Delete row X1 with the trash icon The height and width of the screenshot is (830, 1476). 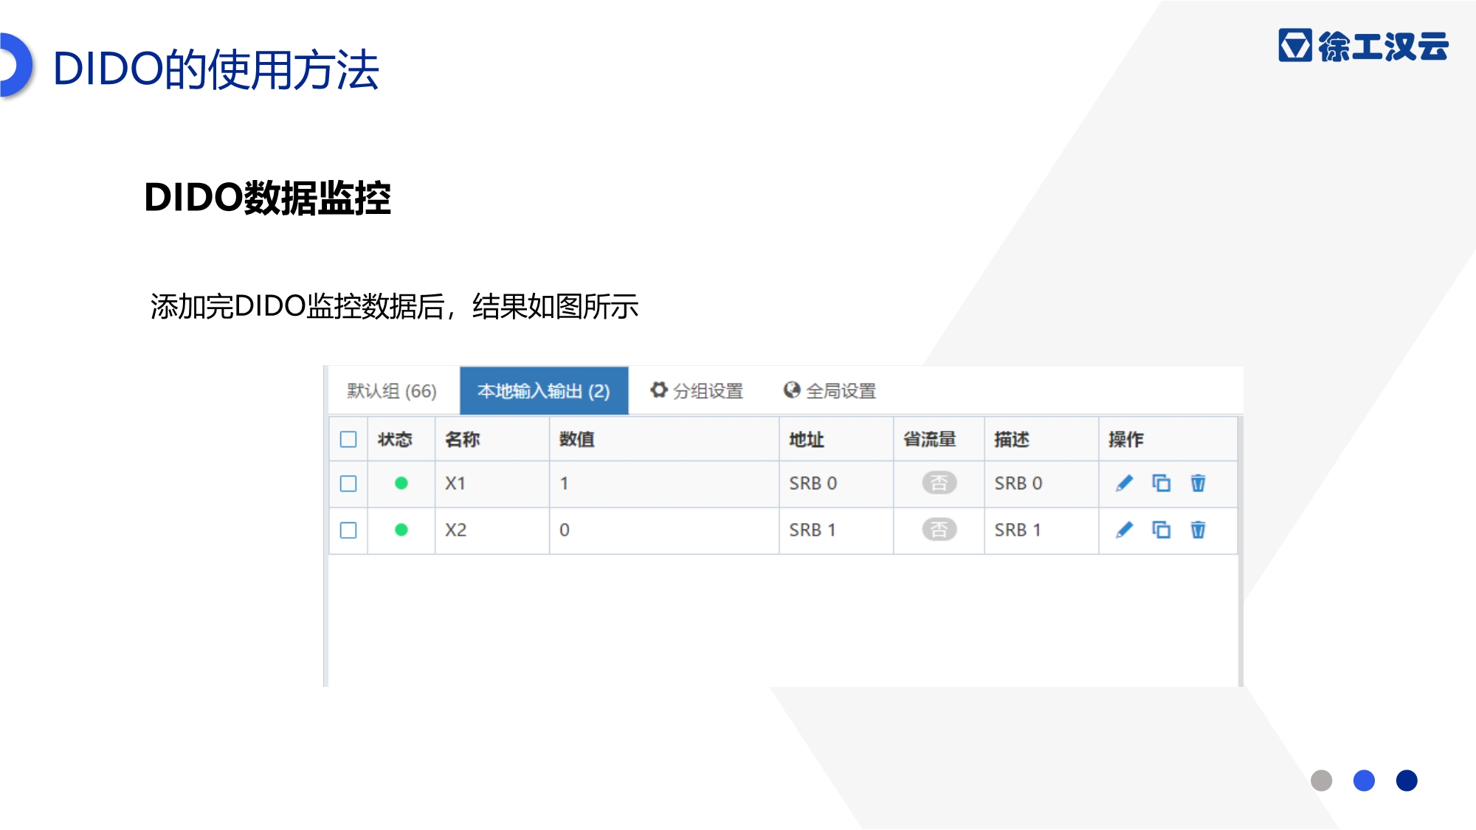(x=1198, y=483)
